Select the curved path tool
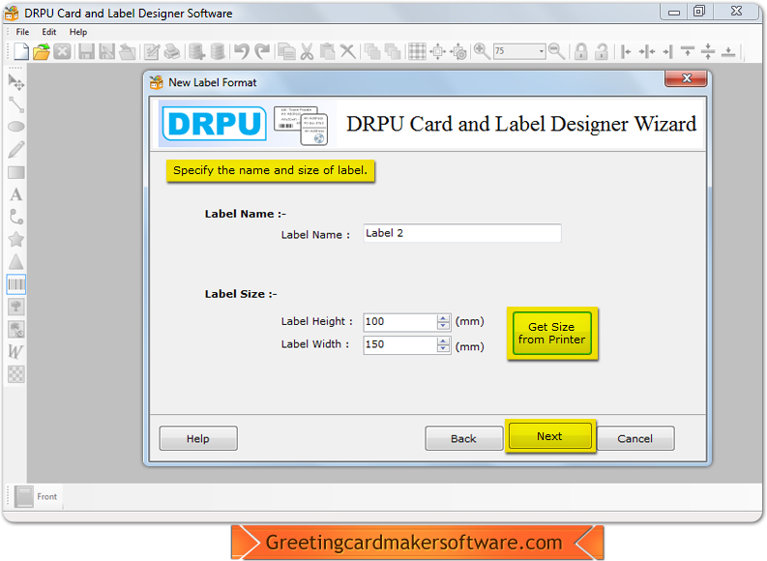767x561 pixels. click(16, 218)
